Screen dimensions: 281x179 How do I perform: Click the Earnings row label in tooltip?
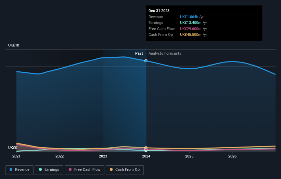(156, 23)
